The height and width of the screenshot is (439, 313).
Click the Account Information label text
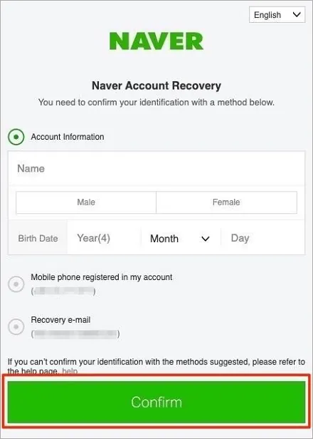tap(68, 137)
